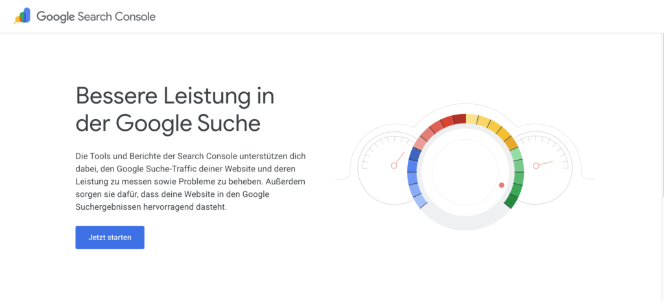
Task: Click the lightest blue gauge segment
Action: tap(420, 201)
